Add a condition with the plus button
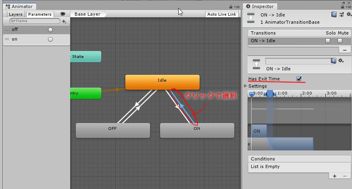The width and height of the screenshot is (352, 189). pyautogui.click(x=335, y=176)
